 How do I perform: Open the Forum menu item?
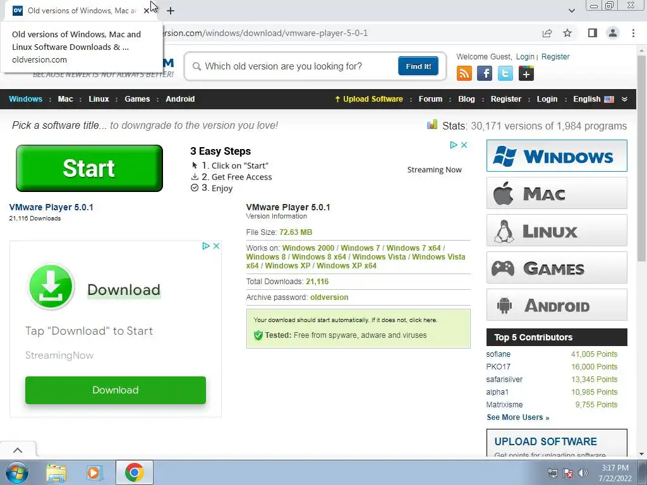pos(430,99)
